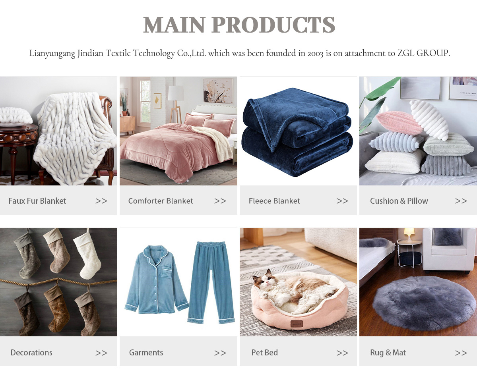Screen dimensions: 477x382
Task: Click the arrow icon beside Decorations
Action: [101, 353]
